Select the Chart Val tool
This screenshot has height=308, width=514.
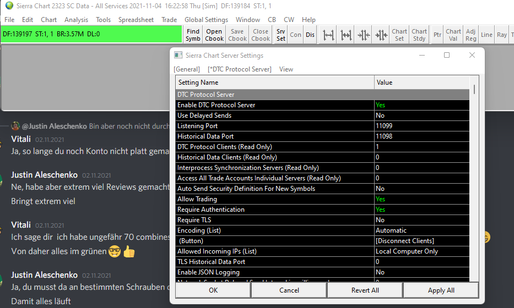[453, 35]
